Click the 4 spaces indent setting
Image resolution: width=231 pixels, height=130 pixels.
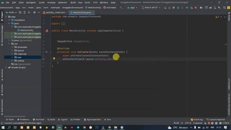(197, 123)
